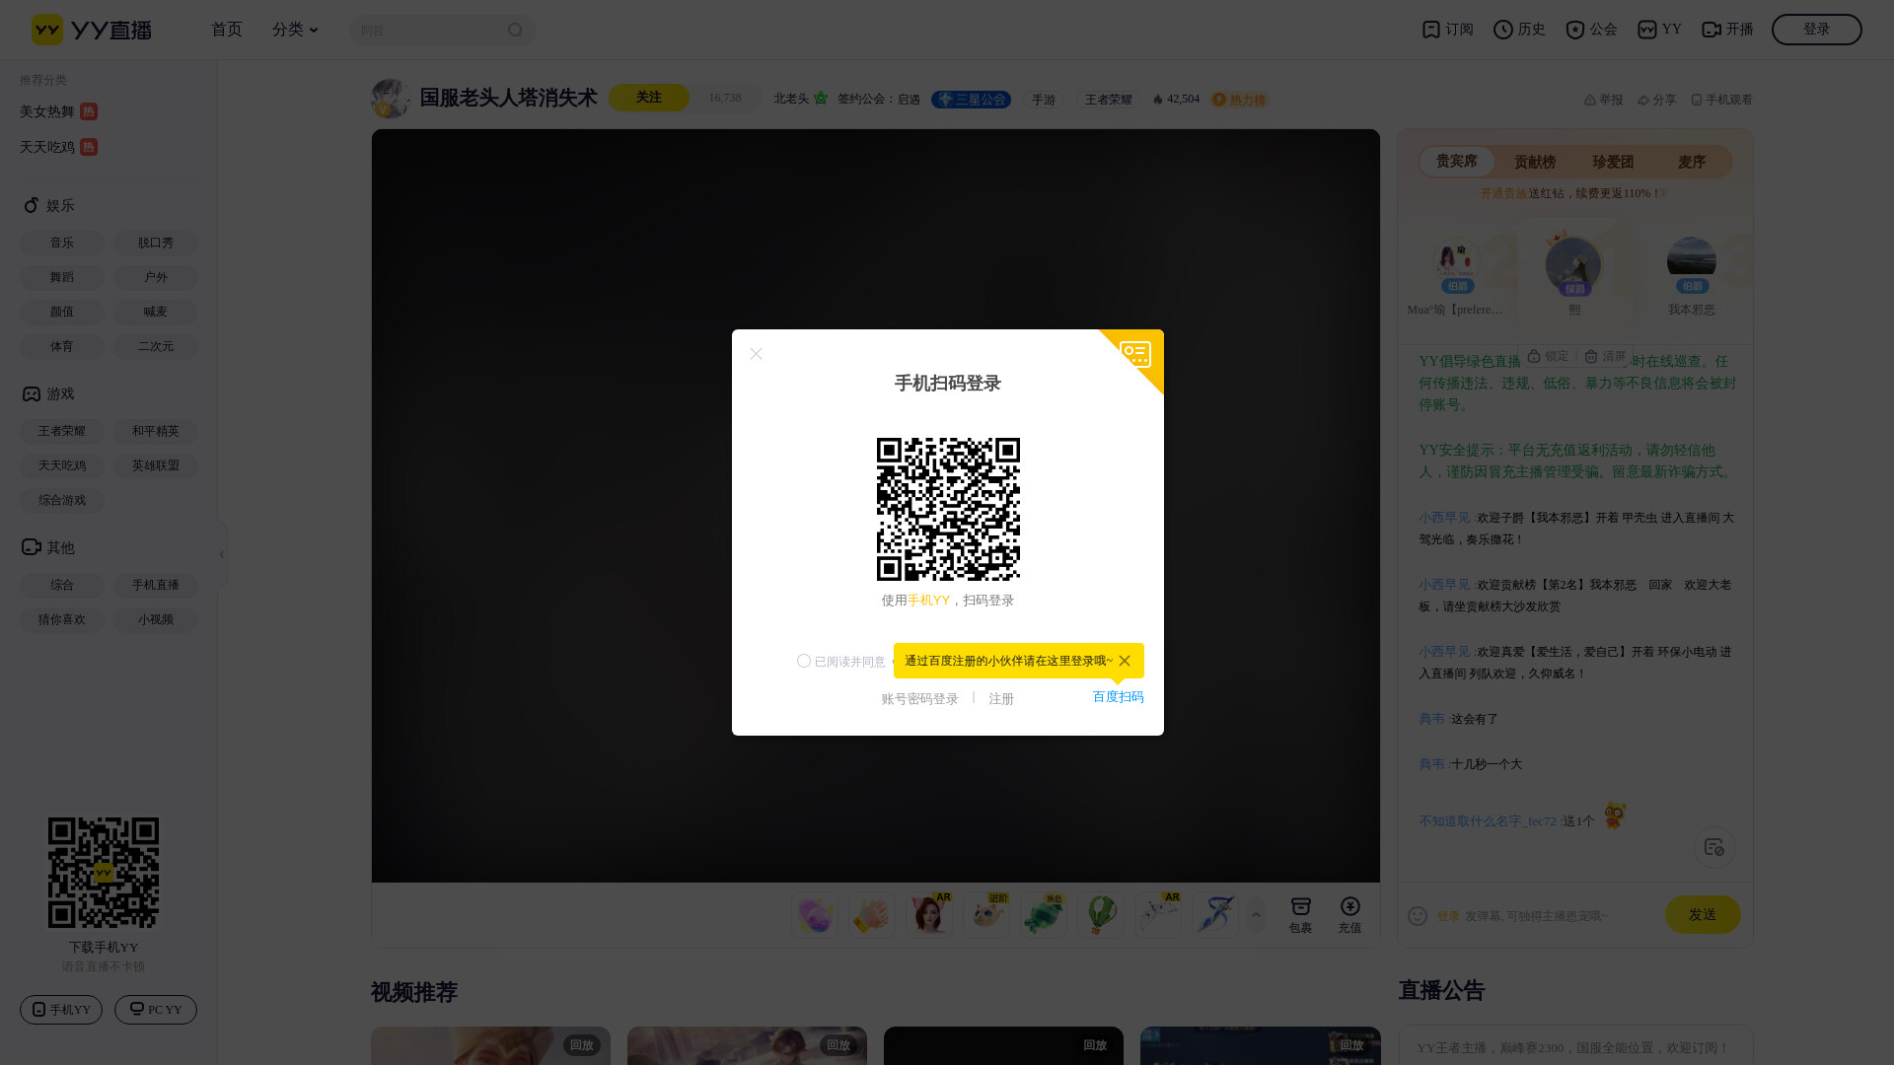
Task: Click 百度扫码 link
Action: 1118,697
